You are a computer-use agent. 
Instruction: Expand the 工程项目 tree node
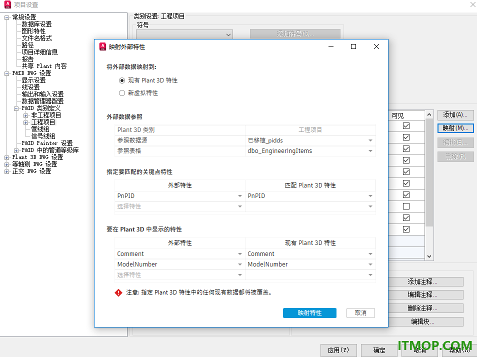point(26,122)
